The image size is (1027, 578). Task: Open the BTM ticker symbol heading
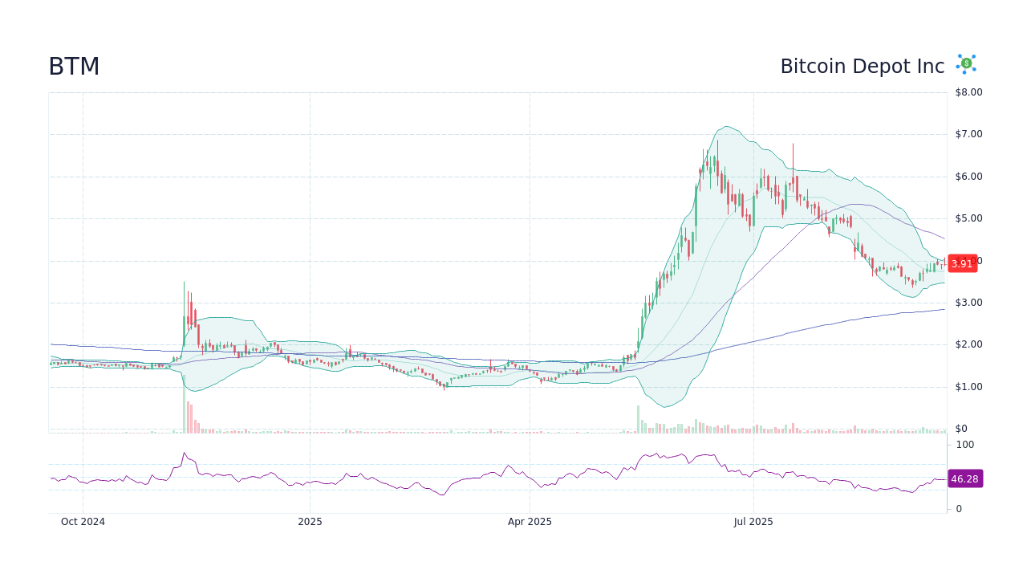73,67
